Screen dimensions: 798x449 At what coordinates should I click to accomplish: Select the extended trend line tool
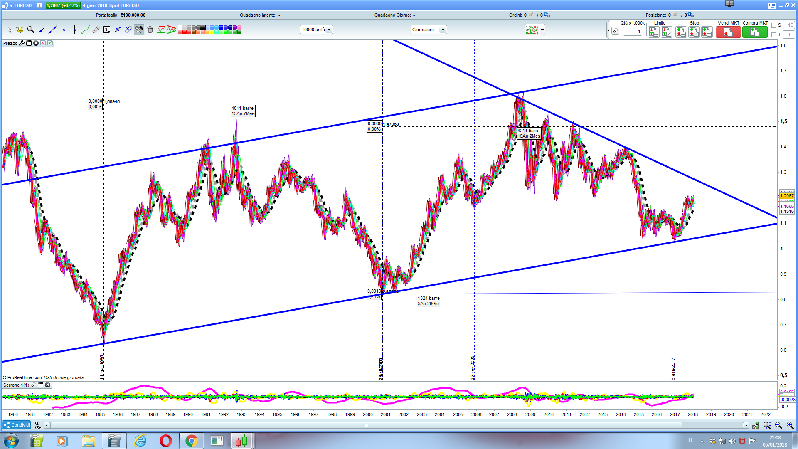[x=53, y=30]
